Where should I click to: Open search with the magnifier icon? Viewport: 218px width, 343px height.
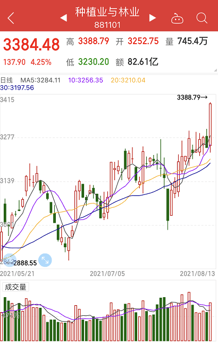click(x=202, y=18)
